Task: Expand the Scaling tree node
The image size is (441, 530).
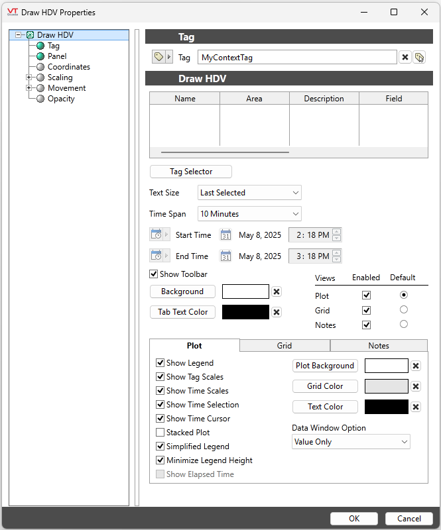Action: pyautogui.click(x=29, y=78)
